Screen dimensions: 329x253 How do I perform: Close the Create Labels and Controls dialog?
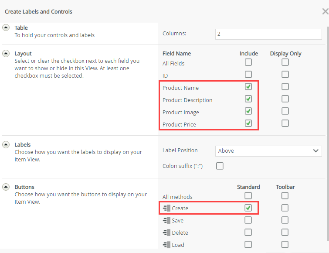325,11
